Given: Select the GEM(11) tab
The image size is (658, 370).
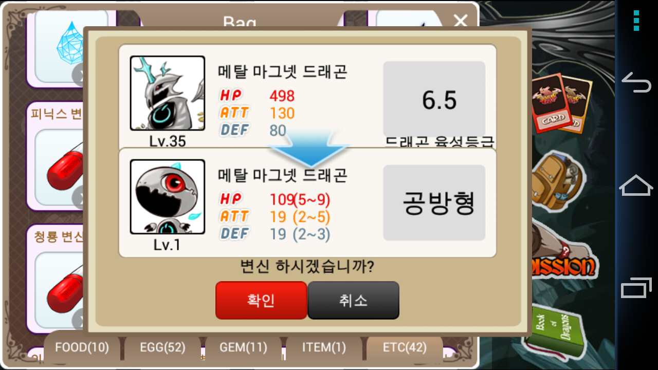Looking at the screenshot, I should coord(243,347).
